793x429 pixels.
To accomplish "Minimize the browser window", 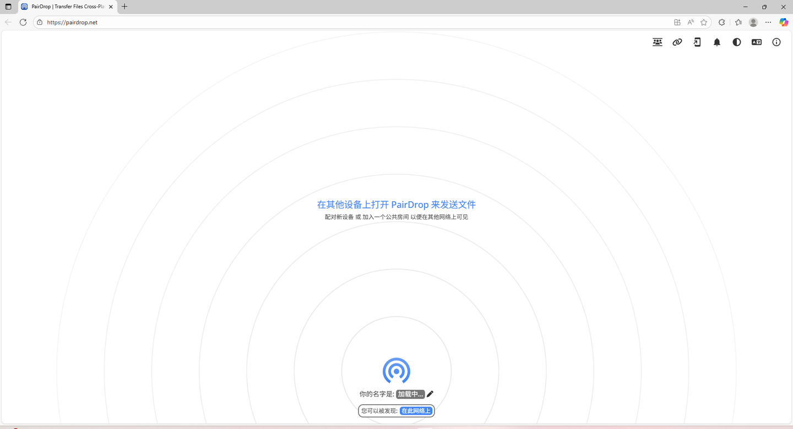I will click(746, 7).
